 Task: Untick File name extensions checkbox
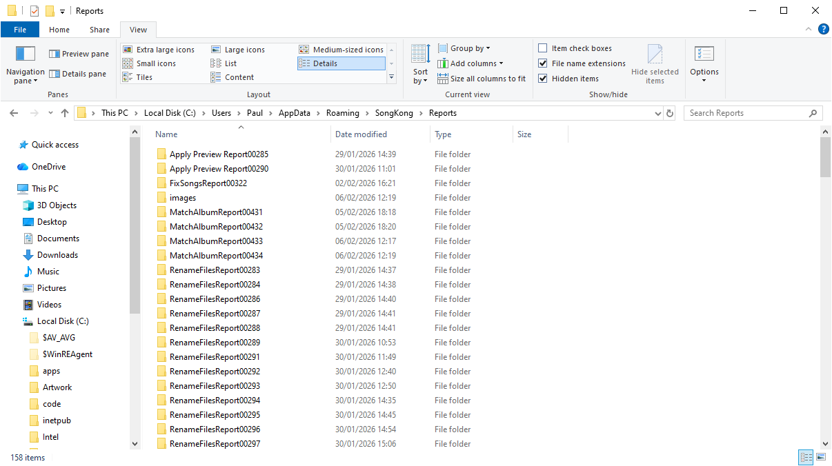click(x=543, y=63)
